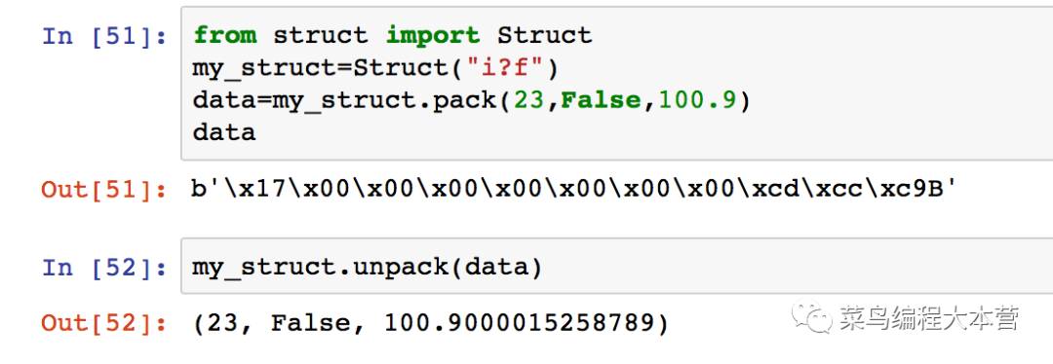This screenshot has height=364, width=1053.
Task: Click the 'from' keyword in first cell
Action: point(225,36)
